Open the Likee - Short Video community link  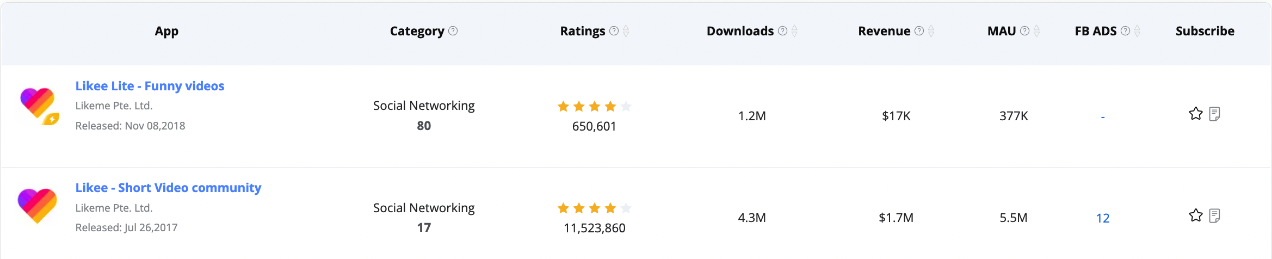pyautogui.click(x=168, y=188)
